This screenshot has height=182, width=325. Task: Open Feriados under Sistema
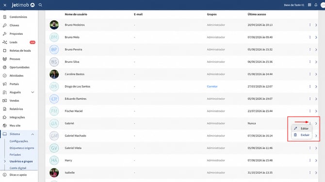[x=15, y=155]
